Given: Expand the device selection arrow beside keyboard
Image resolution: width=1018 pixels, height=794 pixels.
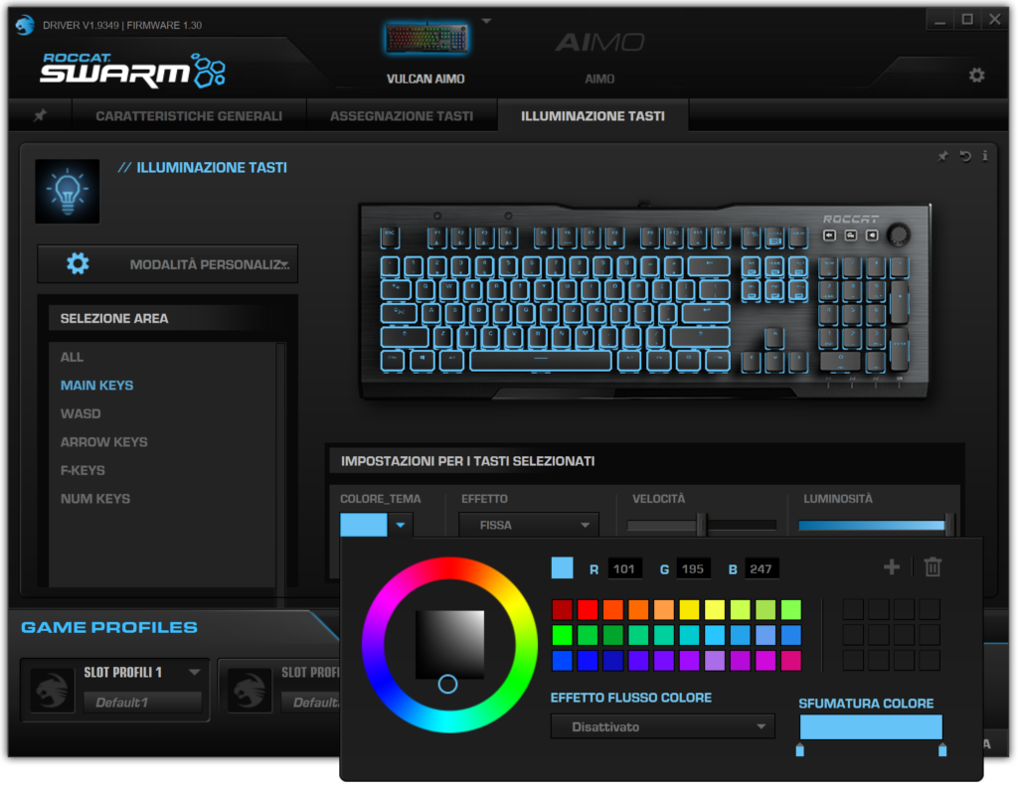Looking at the screenshot, I should pyautogui.click(x=486, y=22).
